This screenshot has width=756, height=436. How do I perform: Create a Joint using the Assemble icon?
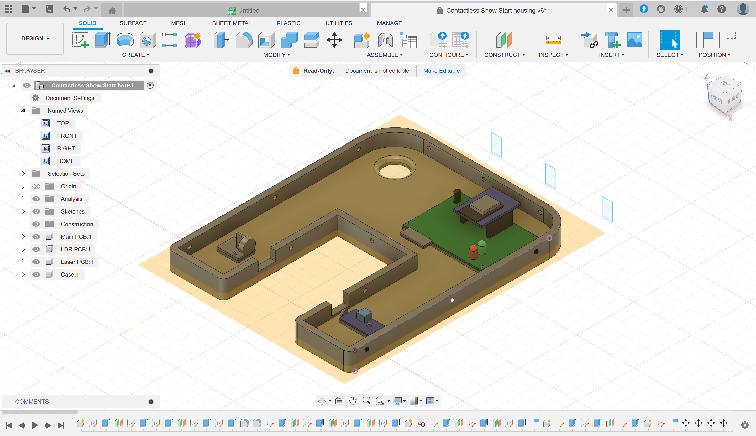(x=385, y=40)
